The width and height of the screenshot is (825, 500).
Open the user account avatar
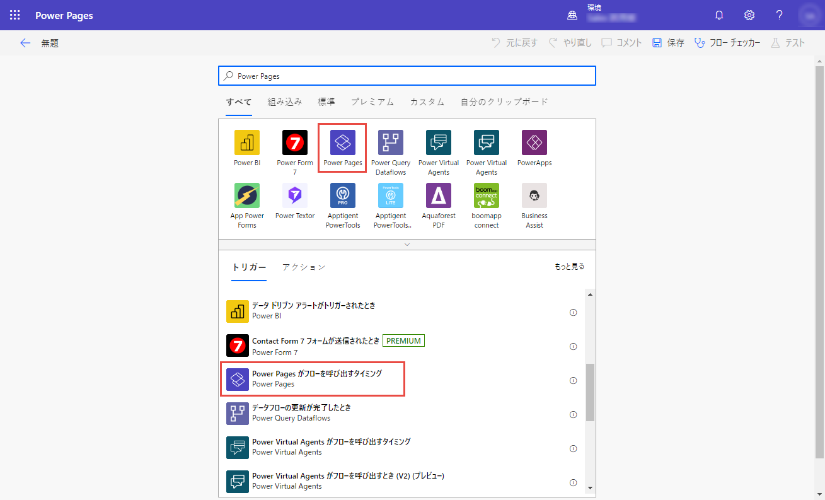pos(809,15)
